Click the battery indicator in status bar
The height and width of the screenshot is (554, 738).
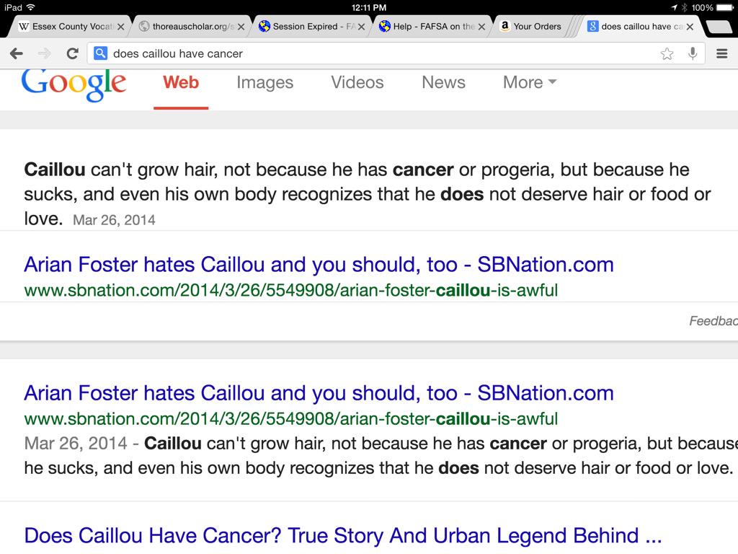pyautogui.click(x=725, y=7)
